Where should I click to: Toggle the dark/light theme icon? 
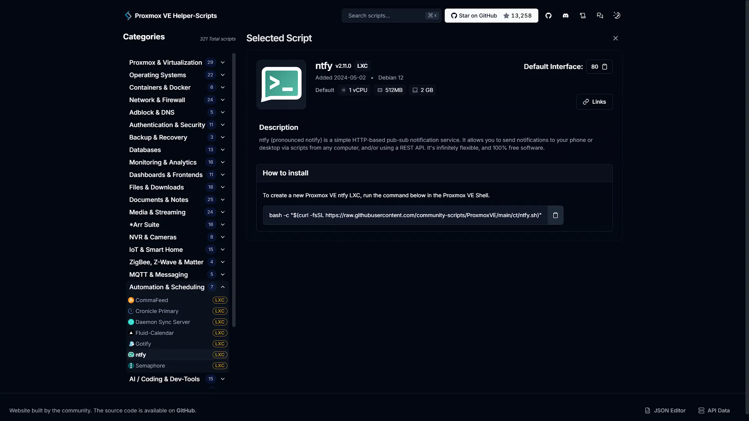pos(617,16)
